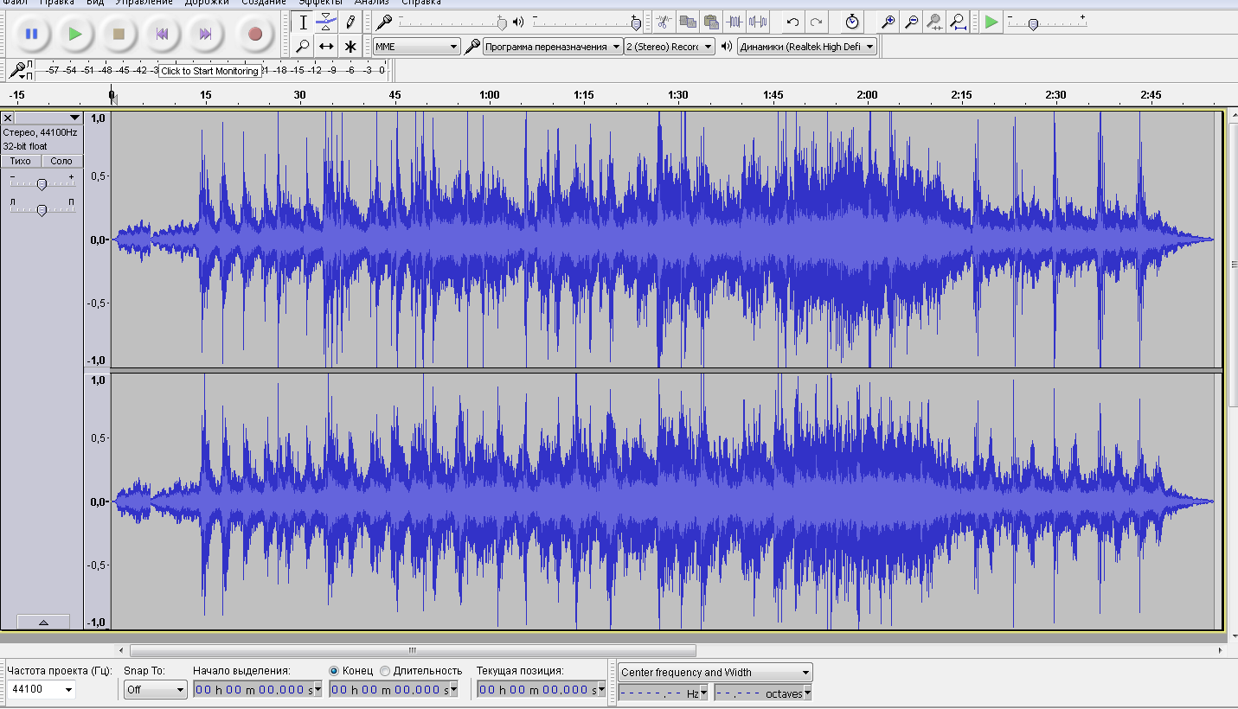Open the project rate 44100 dropdown
Image resolution: width=1238 pixels, height=709 pixels.
[42, 689]
